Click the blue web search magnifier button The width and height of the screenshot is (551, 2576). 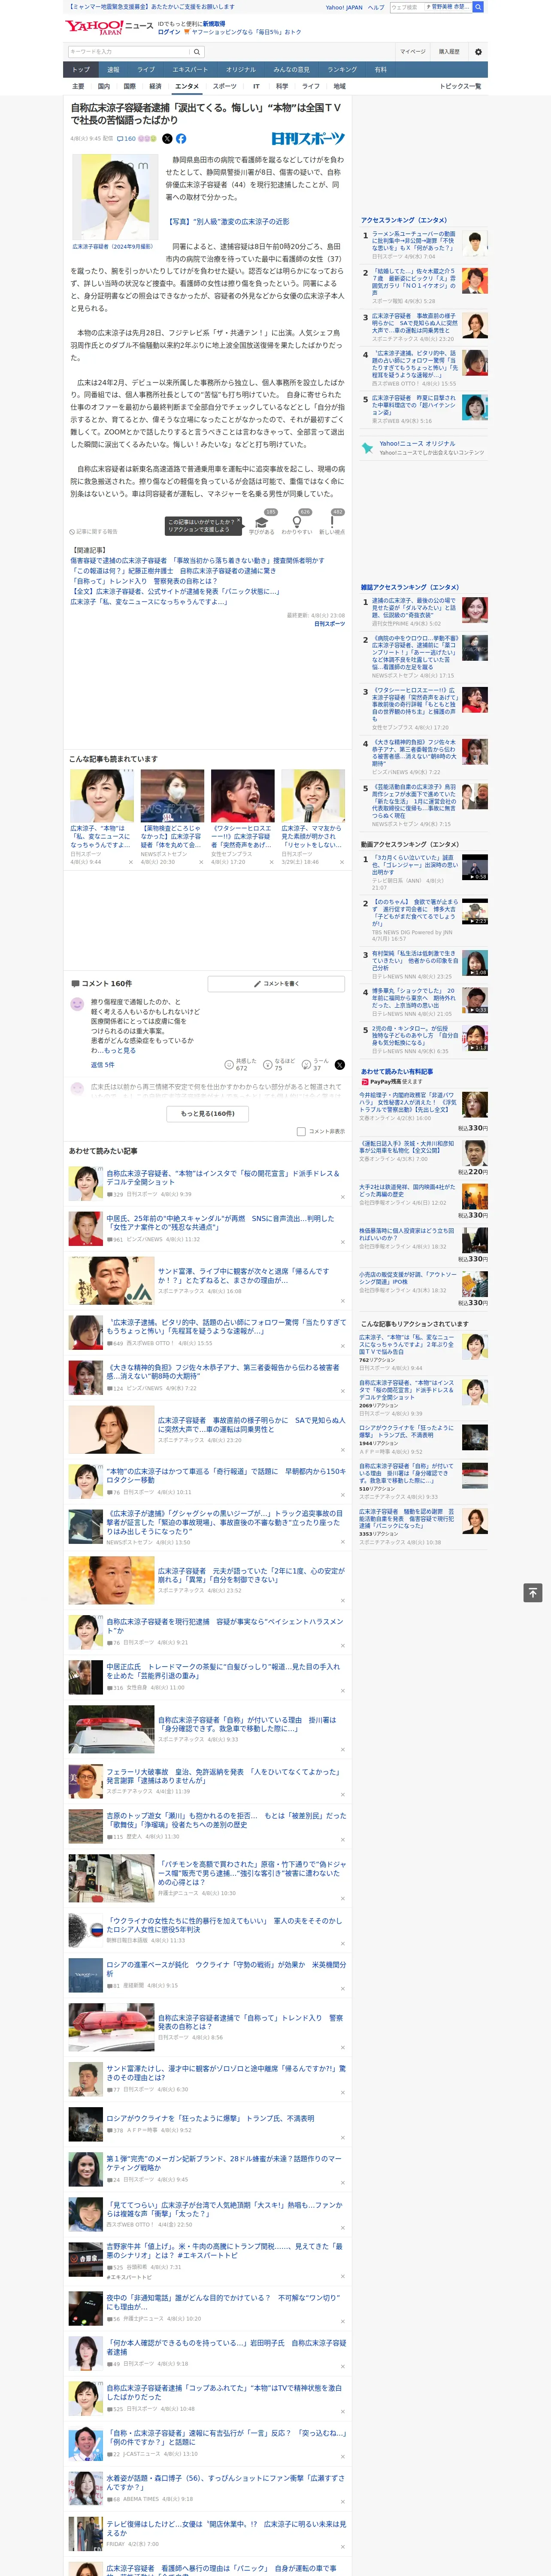(x=478, y=7)
